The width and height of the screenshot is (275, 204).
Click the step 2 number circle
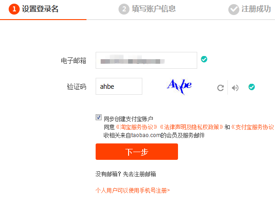coord(124,9)
